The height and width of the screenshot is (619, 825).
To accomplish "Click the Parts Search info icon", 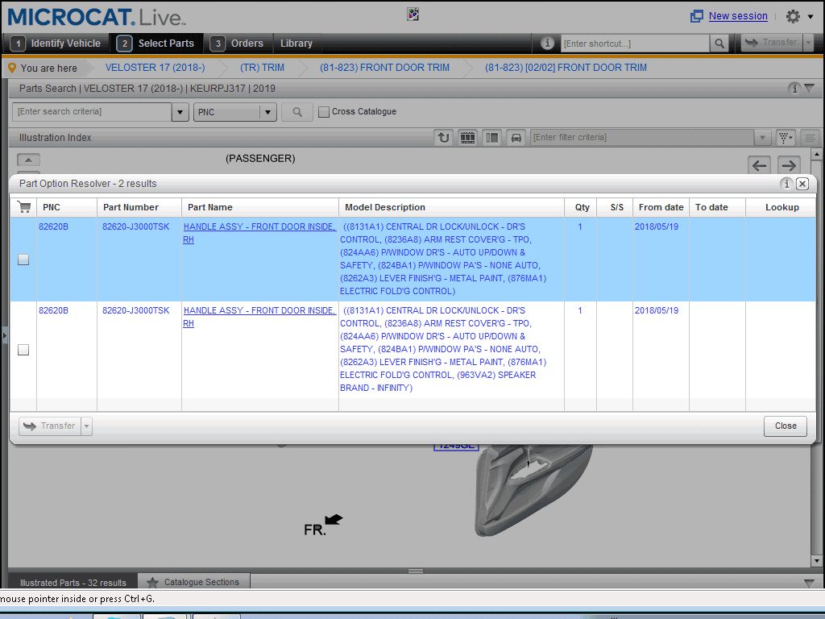I will (794, 88).
